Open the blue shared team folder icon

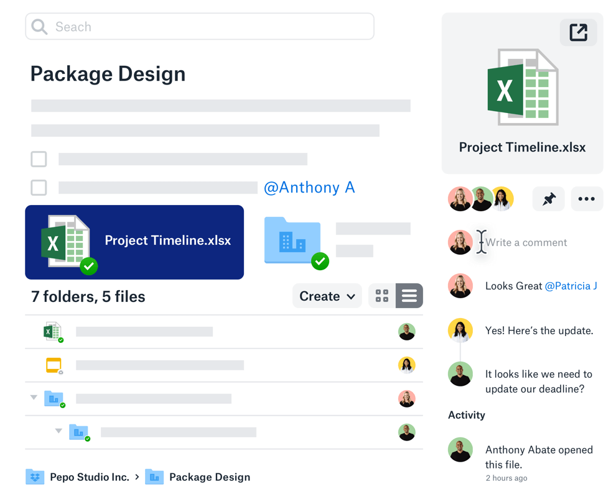pyautogui.click(x=292, y=239)
